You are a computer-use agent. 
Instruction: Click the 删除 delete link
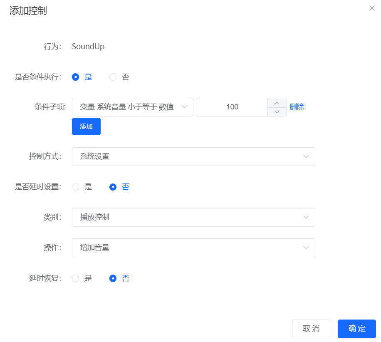[x=297, y=107]
